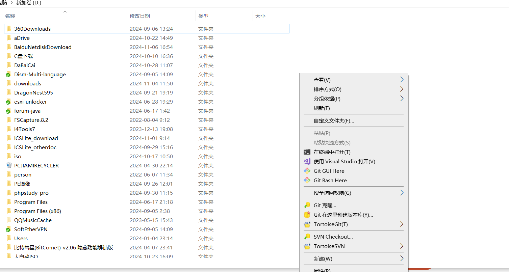Screen dimensions: 509x272
Task: Select the DaBaiCai folder name
Action: tap(25, 65)
